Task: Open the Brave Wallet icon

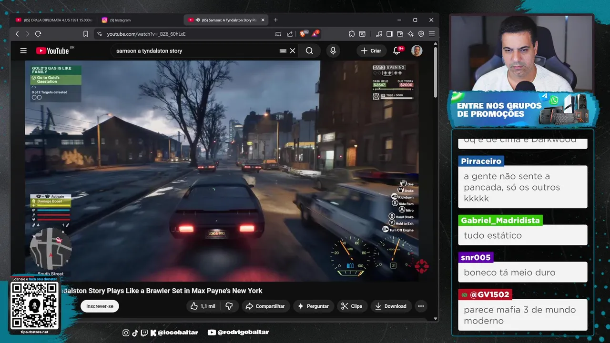Action: [400, 34]
